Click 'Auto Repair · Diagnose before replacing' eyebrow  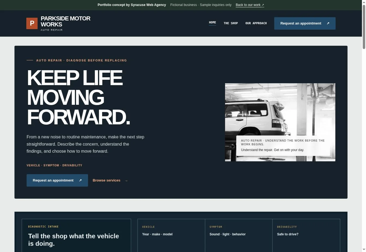pos(81,60)
